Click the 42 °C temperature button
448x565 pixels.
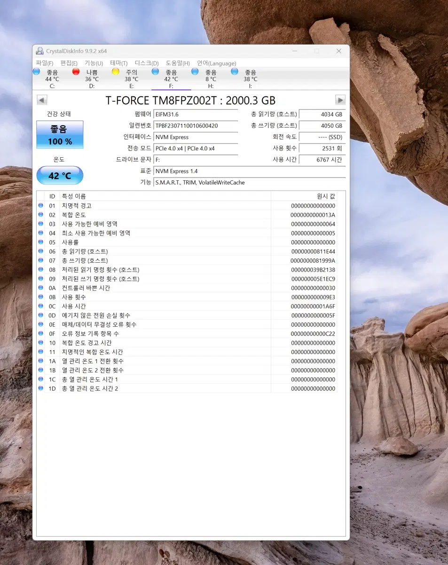click(60, 176)
